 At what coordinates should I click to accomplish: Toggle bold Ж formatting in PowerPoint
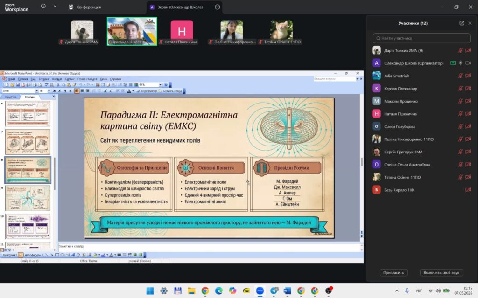(x=54, y=91)
